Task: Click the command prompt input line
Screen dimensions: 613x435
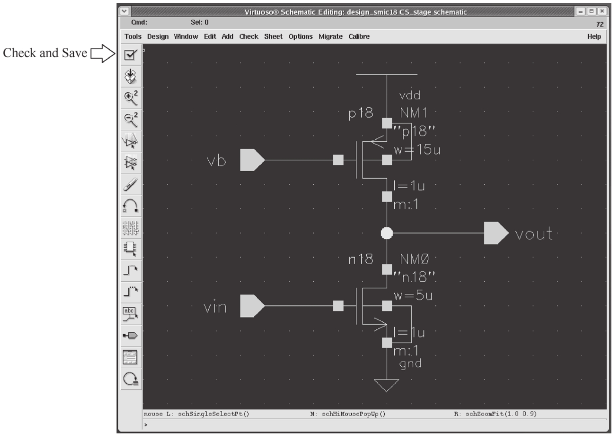Action: 358,425
